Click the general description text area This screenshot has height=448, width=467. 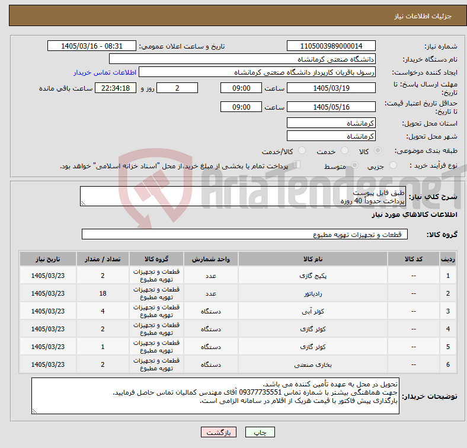click(242, 196)
